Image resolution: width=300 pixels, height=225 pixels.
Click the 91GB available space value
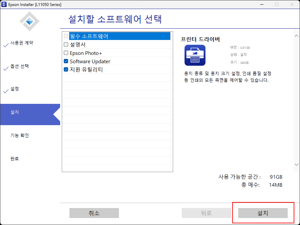tap(276, 177)
